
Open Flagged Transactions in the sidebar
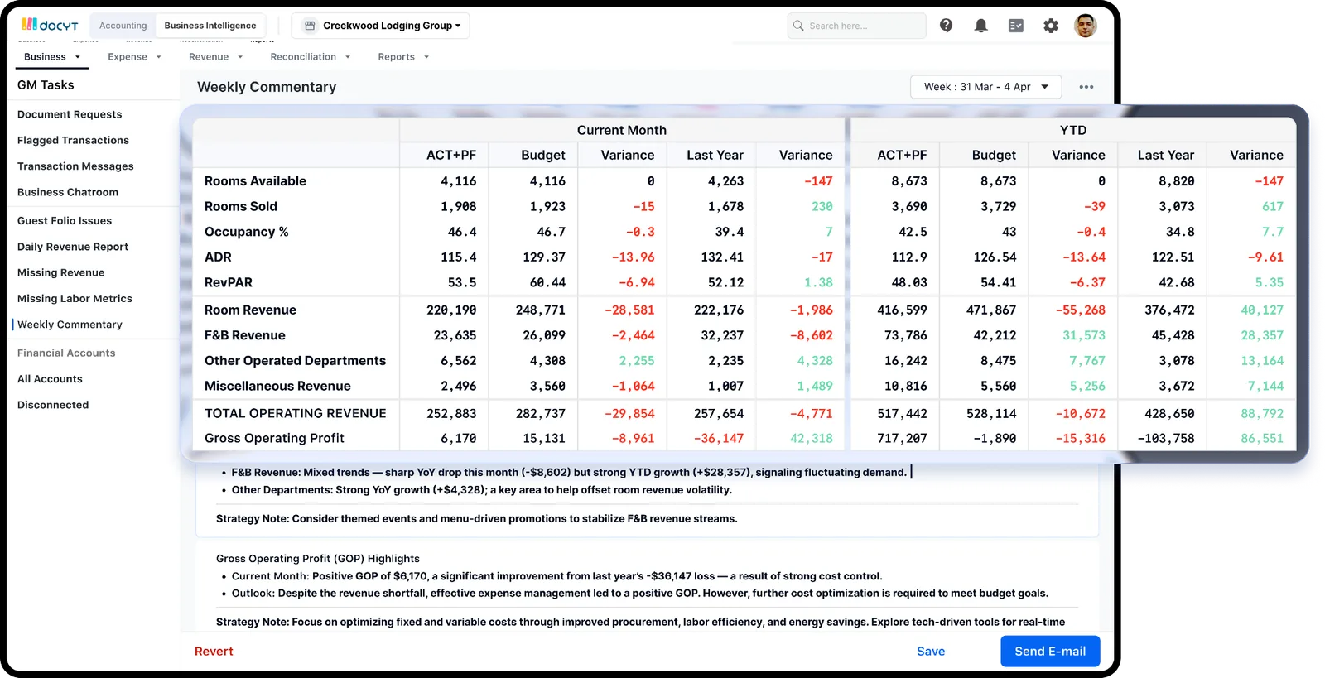[73, 141]
